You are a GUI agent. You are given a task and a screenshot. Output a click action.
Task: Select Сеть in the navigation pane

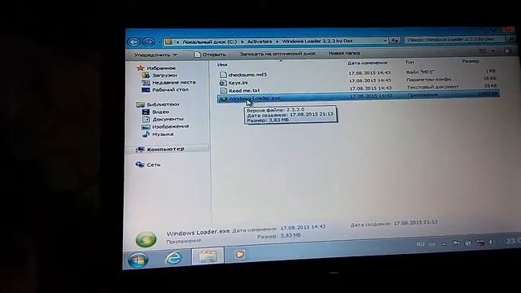(154, 164)
